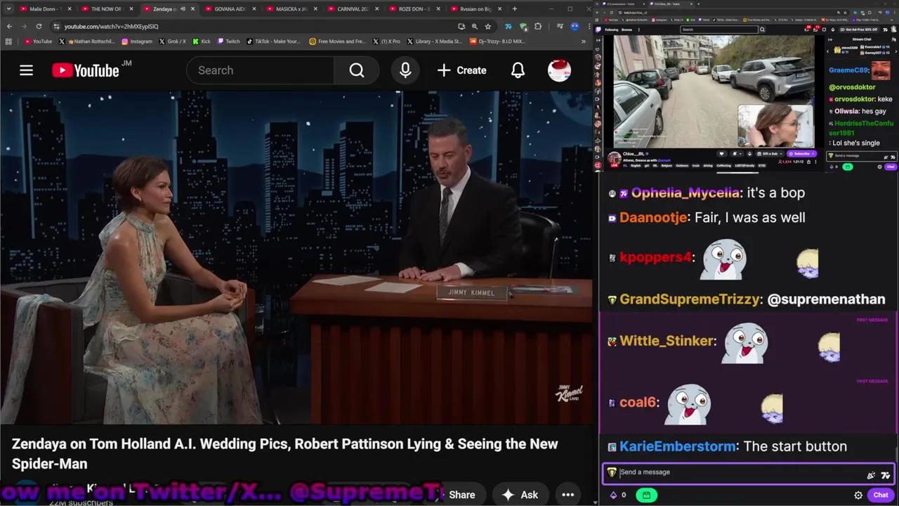Bookmark this page with star icon
The image size is (899, 506).
(x=487, y=26)
